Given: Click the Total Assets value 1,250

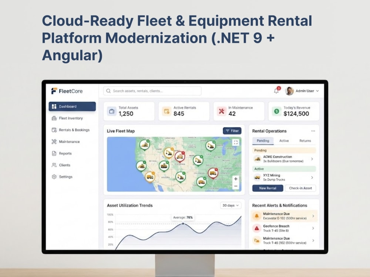Looking at the screenshot, I should click(126, 114).
